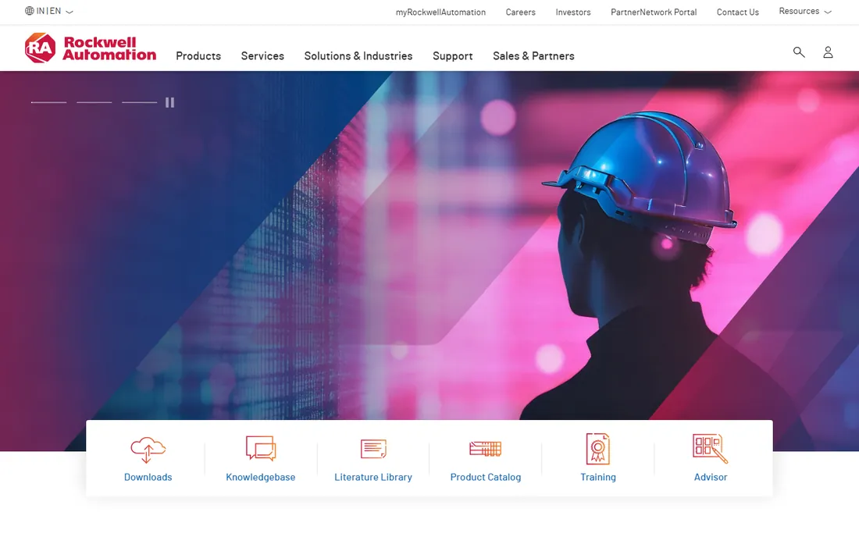859x537 pixels.
Task: Open the Careers link
Action: point(520,12)
